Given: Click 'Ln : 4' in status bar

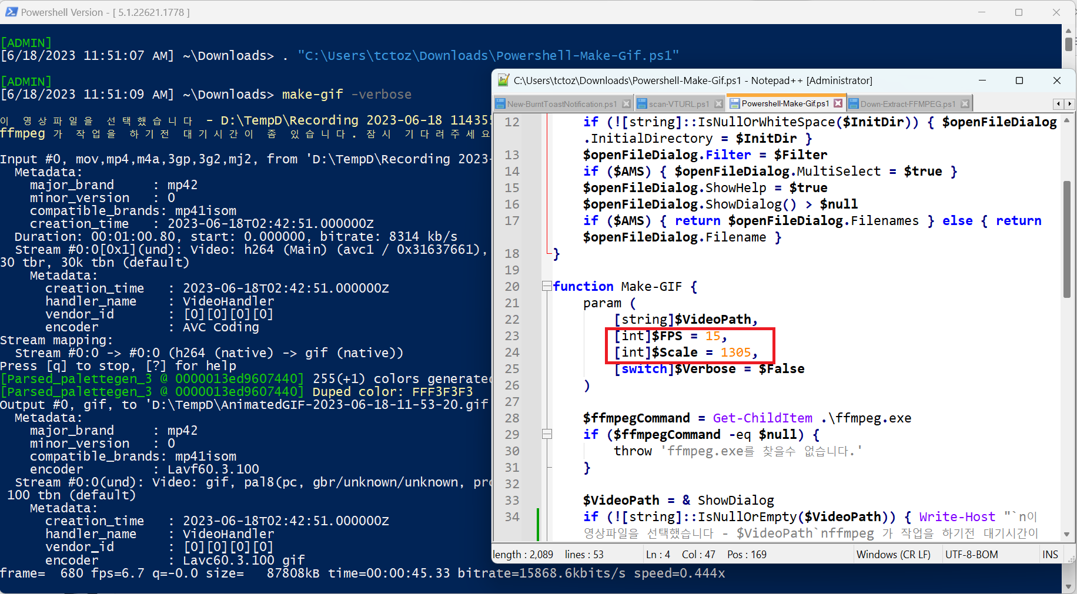Looking at the screenshot, I should 658,555.
